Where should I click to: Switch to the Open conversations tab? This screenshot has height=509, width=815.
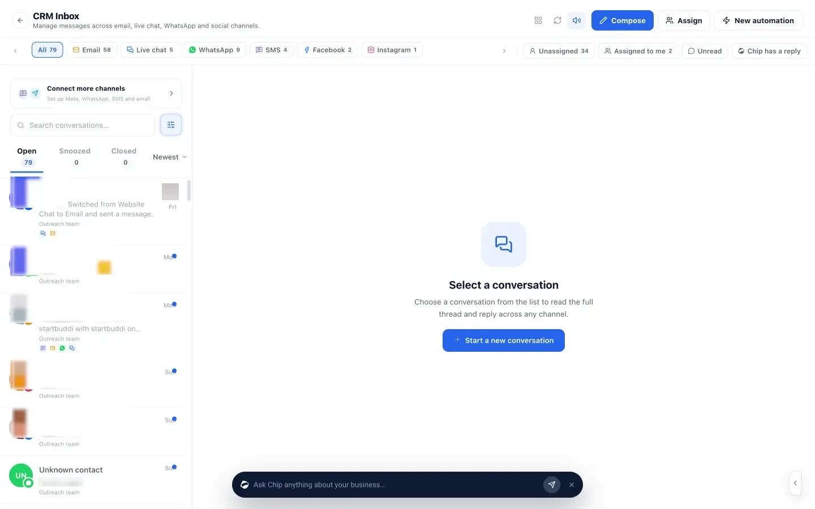tap(27, 157)
